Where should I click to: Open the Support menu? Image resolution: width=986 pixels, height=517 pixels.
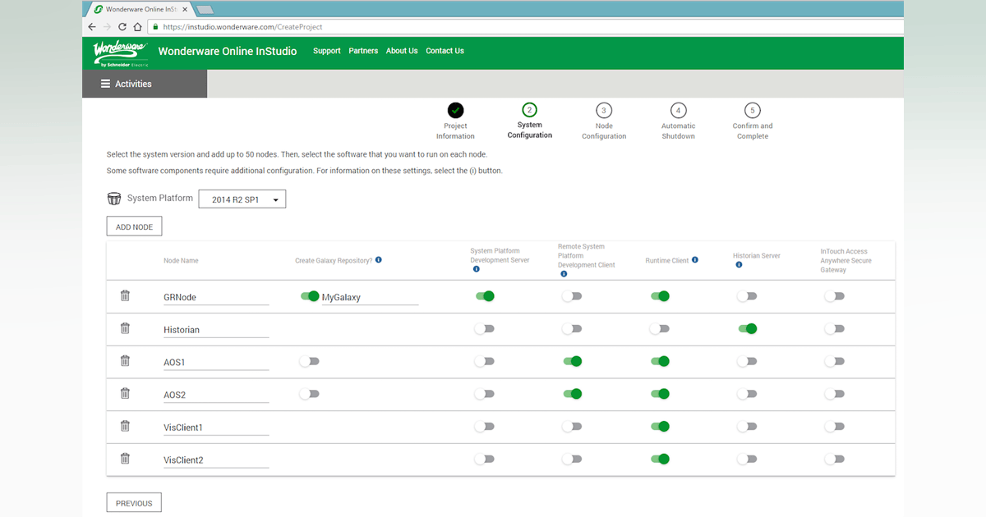tap(326, 51)
